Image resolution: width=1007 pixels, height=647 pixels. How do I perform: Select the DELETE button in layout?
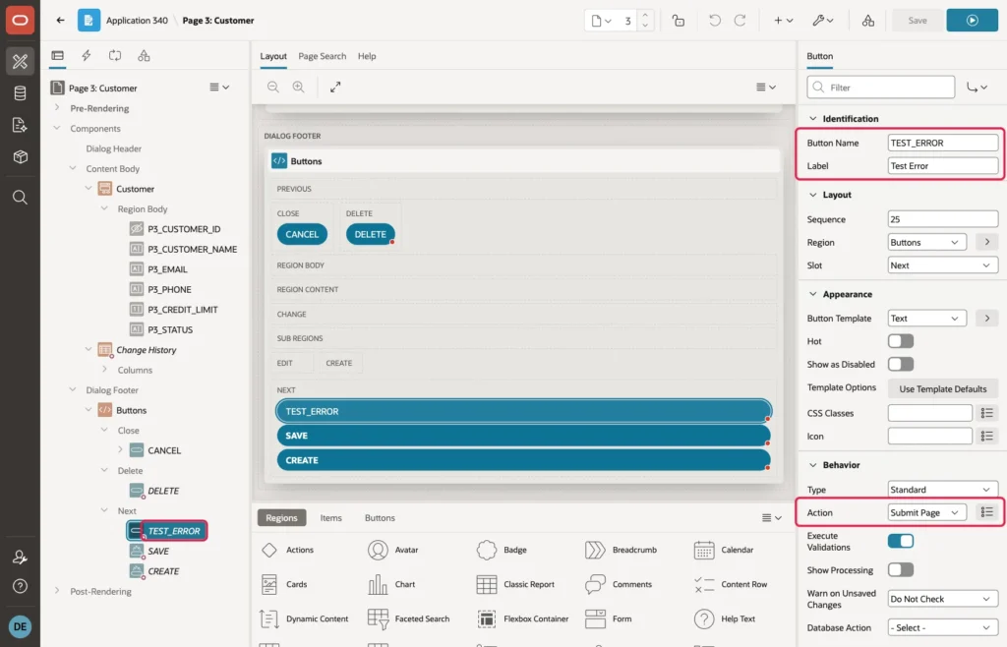pyautogui.click(x=370, y=234)
